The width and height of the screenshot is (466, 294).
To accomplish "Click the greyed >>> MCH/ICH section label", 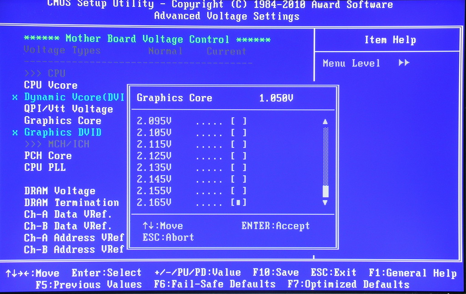I will coord(57,144).
